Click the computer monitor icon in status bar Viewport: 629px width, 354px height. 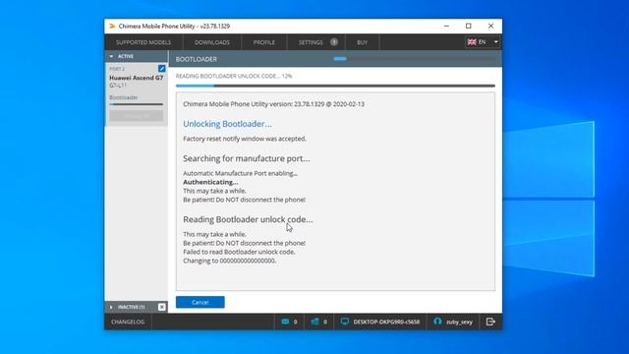(x=345, y=322)
